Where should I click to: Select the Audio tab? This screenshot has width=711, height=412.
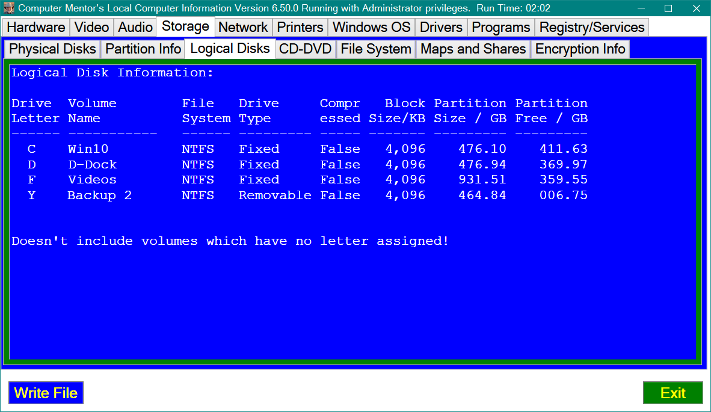(135, 28)
